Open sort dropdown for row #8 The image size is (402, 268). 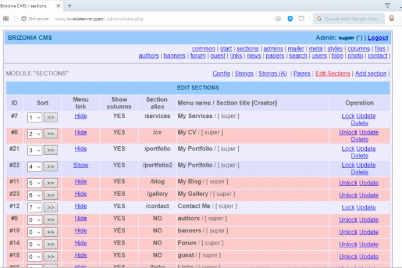point(35,134)
